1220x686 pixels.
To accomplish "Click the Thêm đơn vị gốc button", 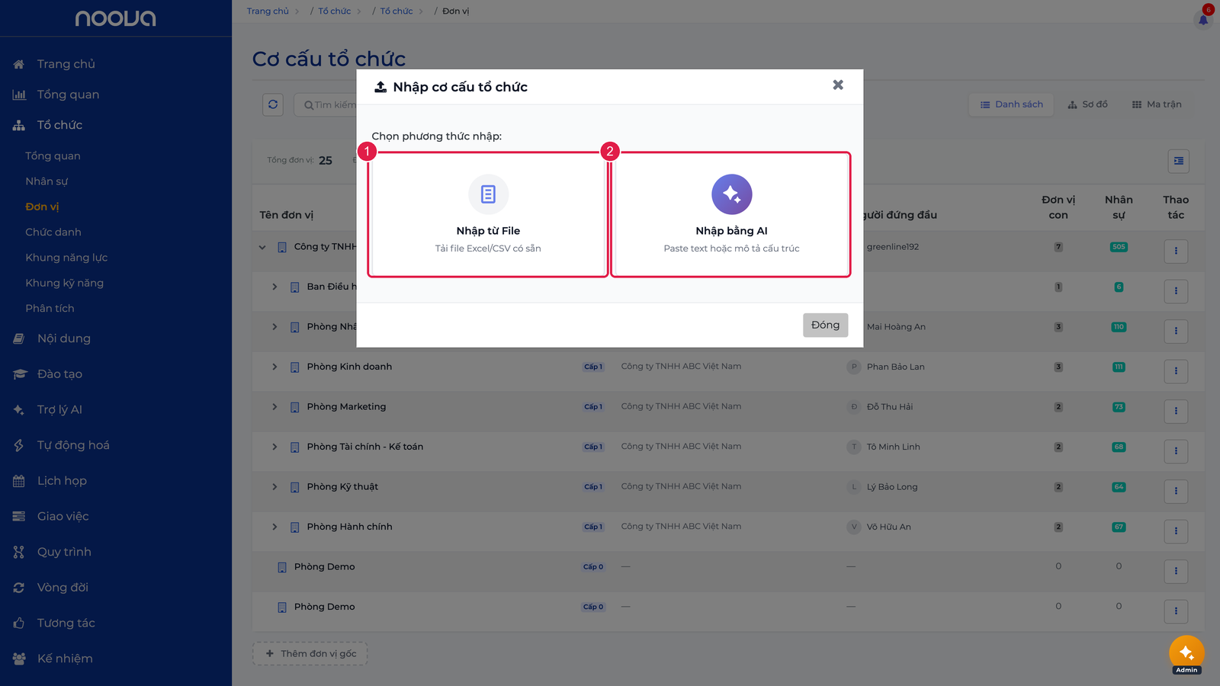I will (x=310, y=653).
